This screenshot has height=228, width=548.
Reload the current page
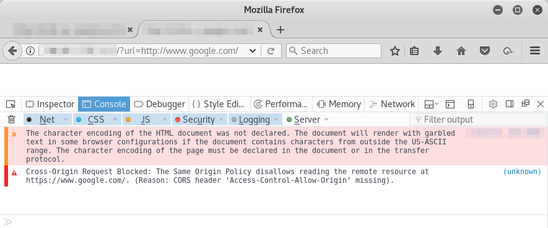[x=271, y=51]
